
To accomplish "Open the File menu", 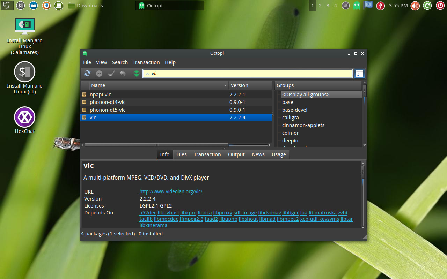I will (x=87, y=62).
